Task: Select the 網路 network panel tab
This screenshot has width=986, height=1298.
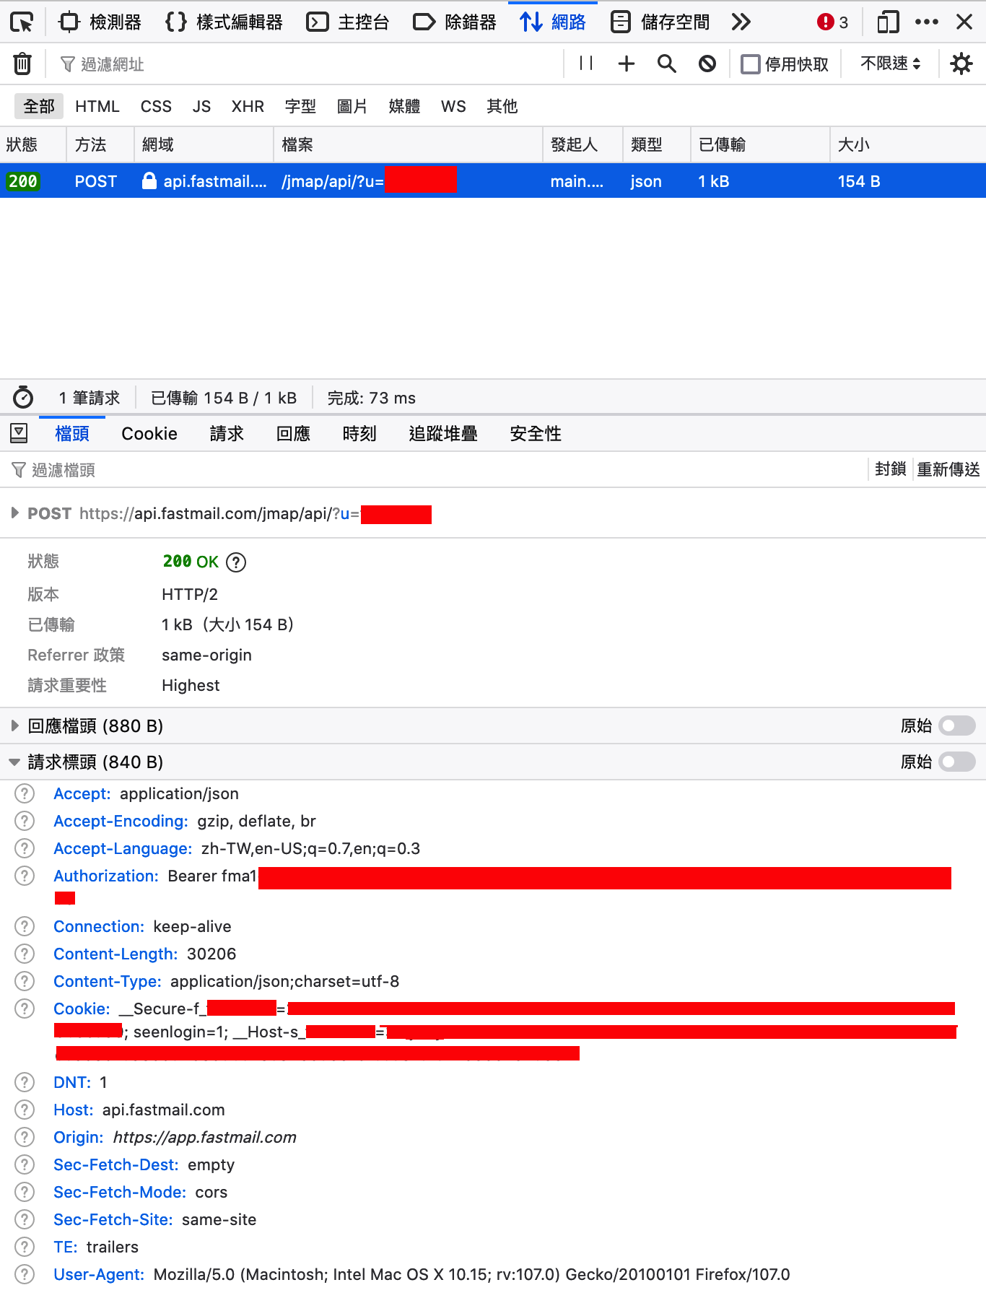Action: click(553, 22)
